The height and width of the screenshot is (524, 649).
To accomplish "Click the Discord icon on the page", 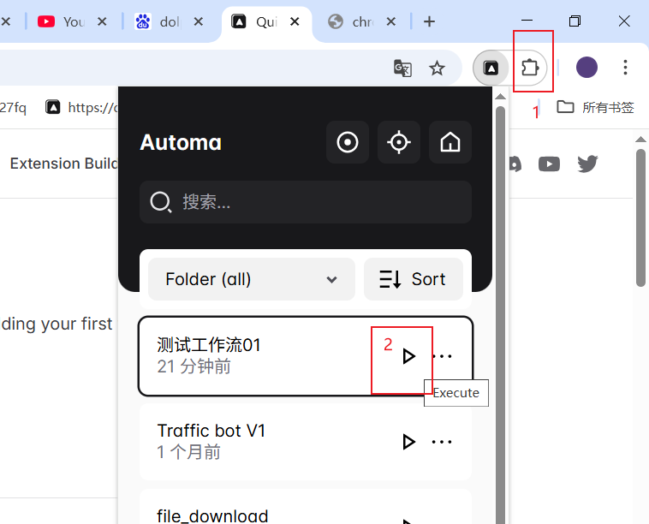I will click(x=515, y=164).
